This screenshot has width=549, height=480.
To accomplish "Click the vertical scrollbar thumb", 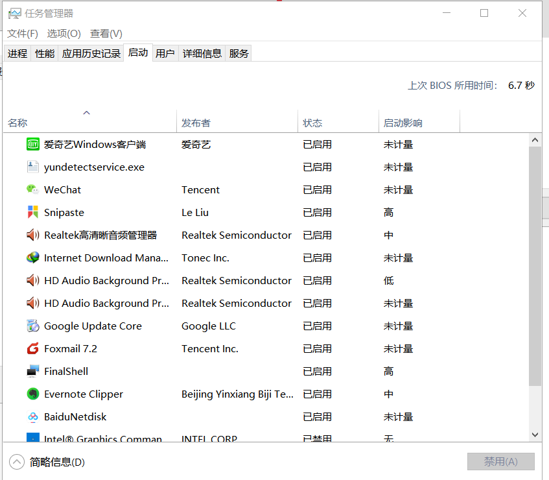I will point(535,267).
